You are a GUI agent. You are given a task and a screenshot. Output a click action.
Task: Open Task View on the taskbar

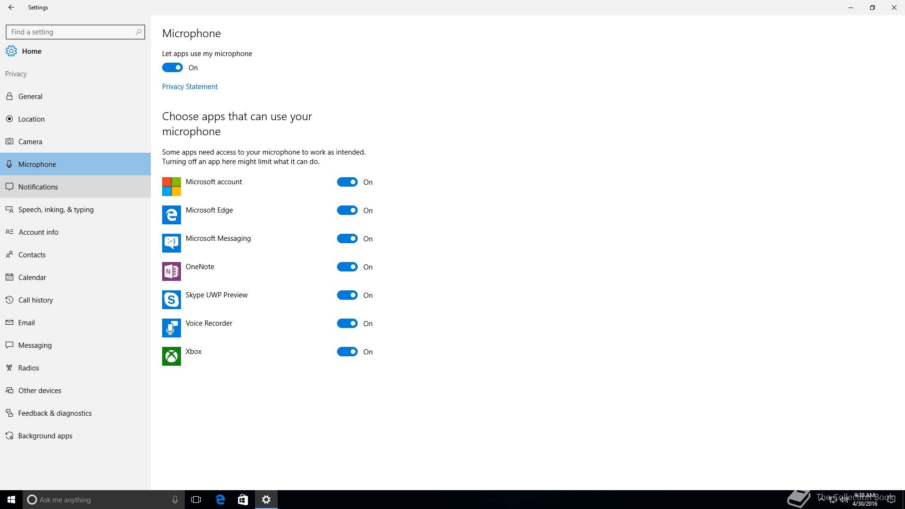click(x=196, y=500)
